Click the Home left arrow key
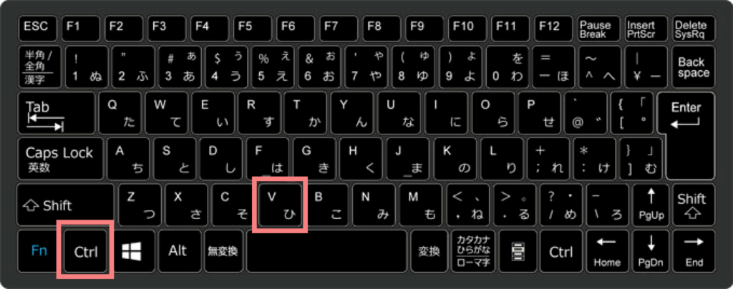 pos(607,251)
